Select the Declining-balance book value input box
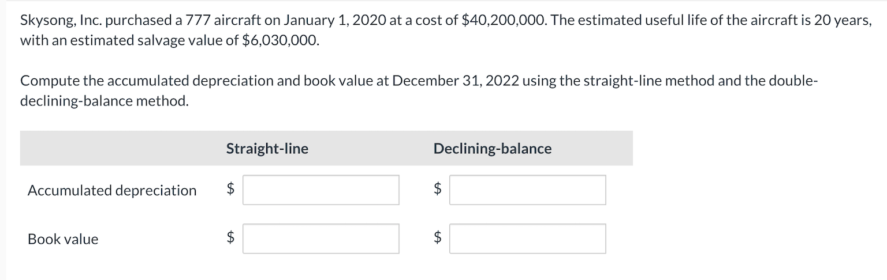 [x=528, y=239]
